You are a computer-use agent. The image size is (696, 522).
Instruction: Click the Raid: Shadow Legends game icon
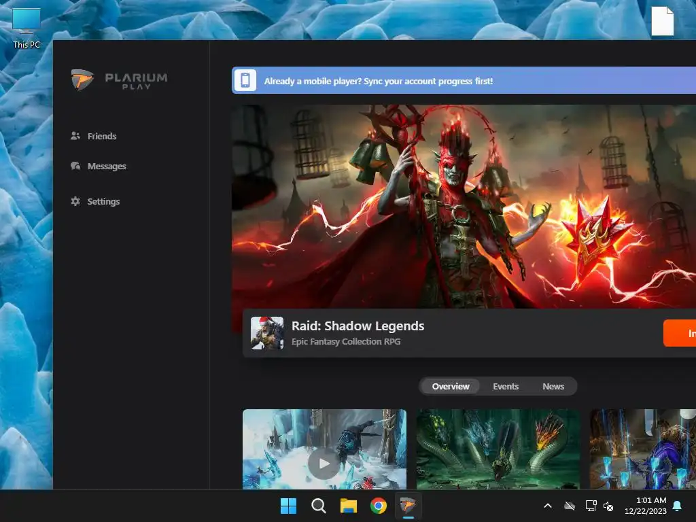tap(267, 333)
